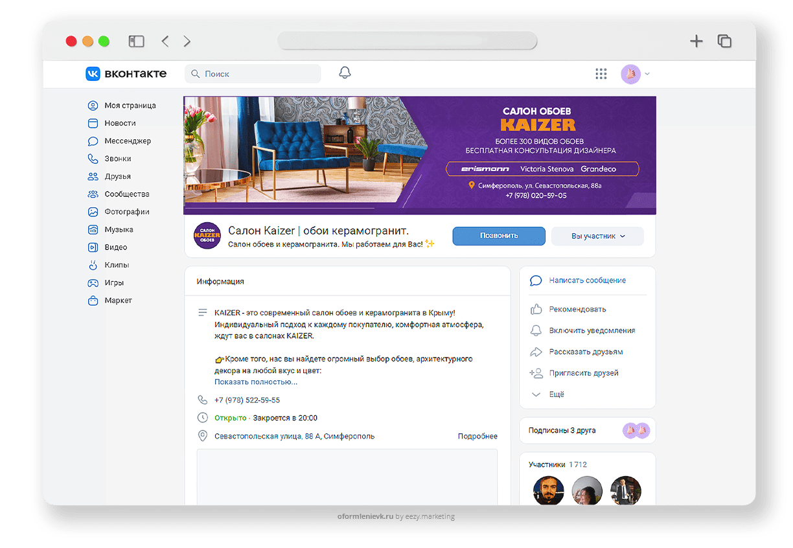Click the notification bell icon in header

tap(345, 73)
